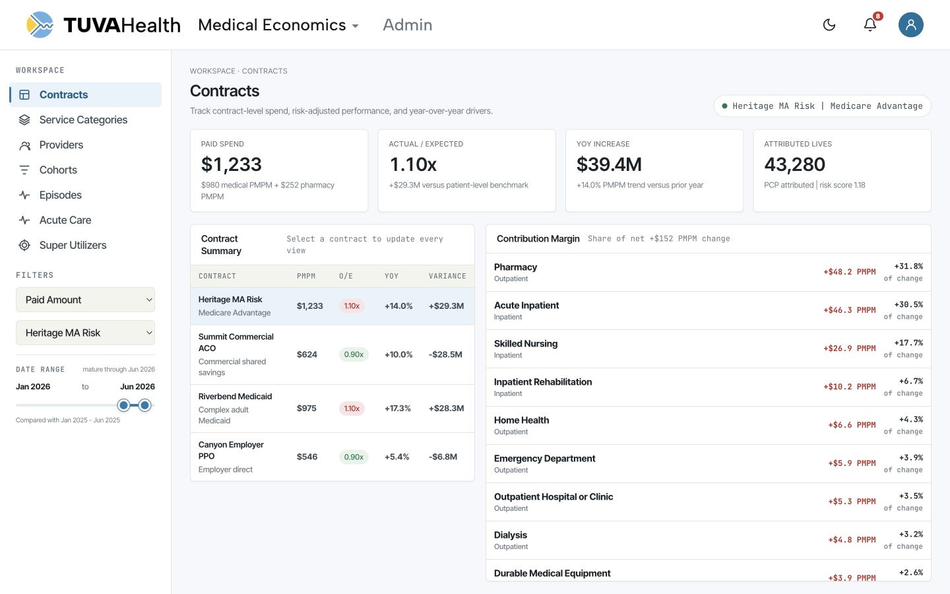
Task: Click the PMPM column header
Action: (x=306, y=276)
